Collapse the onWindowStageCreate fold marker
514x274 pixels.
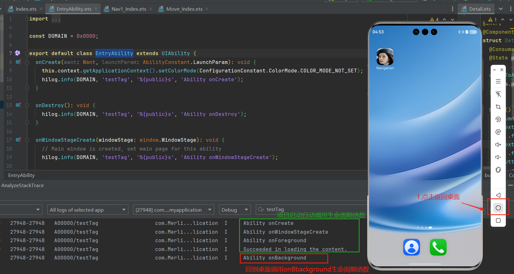click(x=27, y=140)
